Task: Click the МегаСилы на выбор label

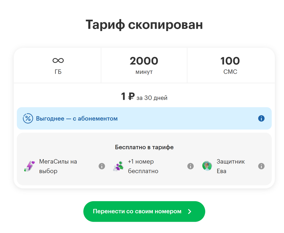Action: (x=58, y=166)
